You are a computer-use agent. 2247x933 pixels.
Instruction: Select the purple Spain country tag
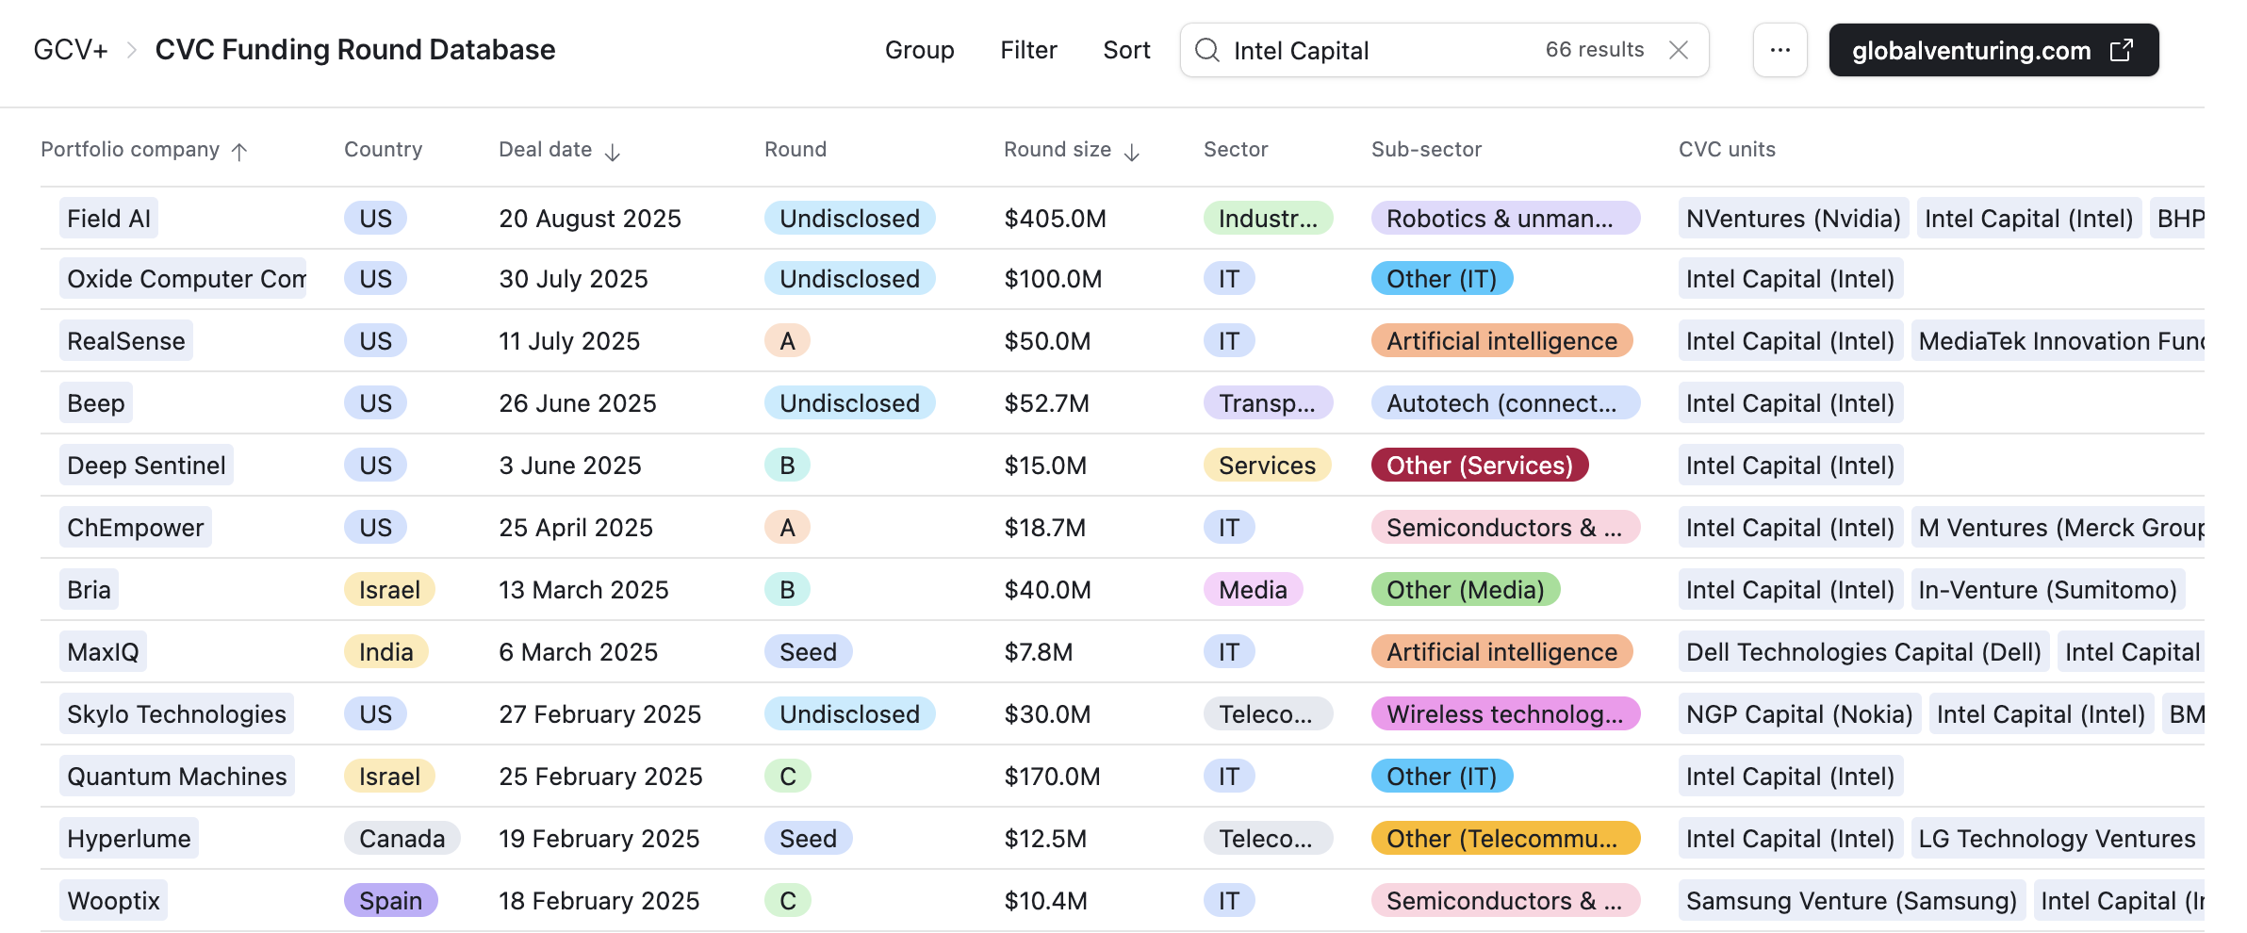pos(390,901)
